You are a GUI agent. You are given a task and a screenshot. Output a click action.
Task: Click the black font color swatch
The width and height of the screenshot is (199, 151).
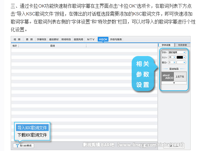point(180,57)
